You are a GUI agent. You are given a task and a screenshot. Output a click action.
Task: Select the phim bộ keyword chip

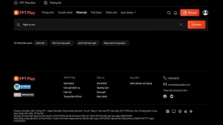pyautogui.click(x=40, y=43)
